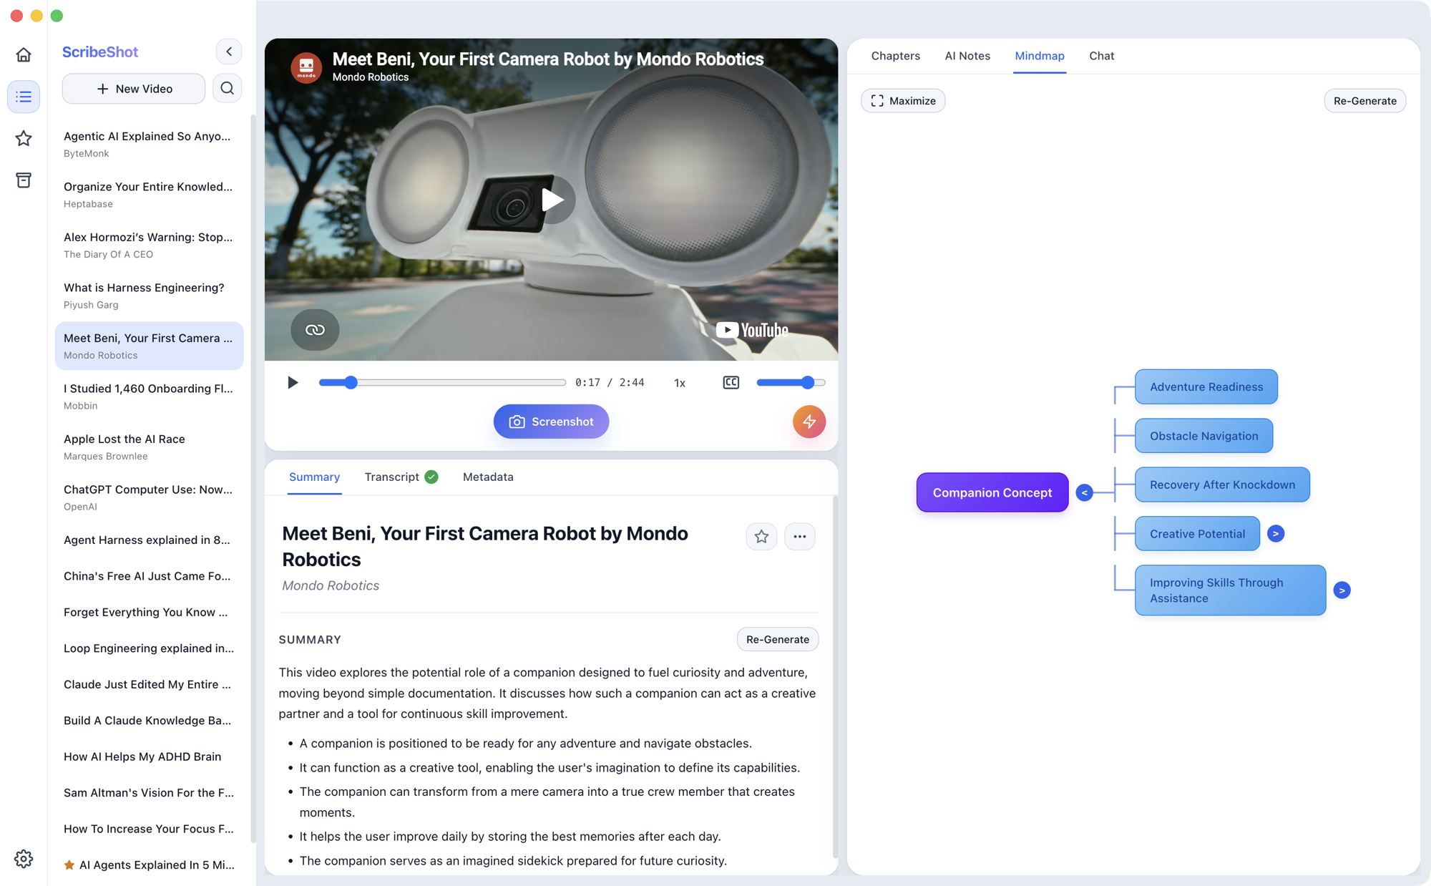The height and width of the screenshot is (886, 1431).
Task: Open 'Meet Beni, Your First Camera ...' list item
Action: tap(149, 346)
